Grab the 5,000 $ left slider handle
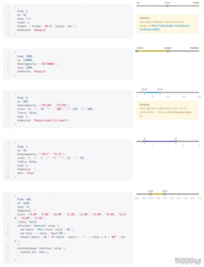The width and height of the screenshot is (204, 267). (136, 51)
